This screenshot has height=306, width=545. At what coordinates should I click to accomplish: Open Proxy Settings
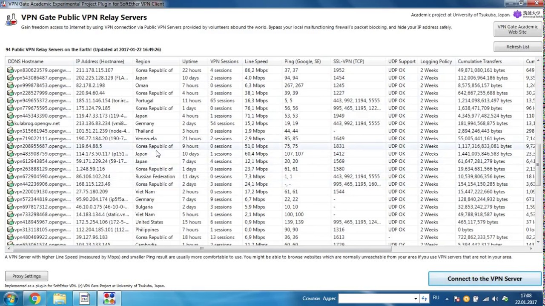coord(26,276)
